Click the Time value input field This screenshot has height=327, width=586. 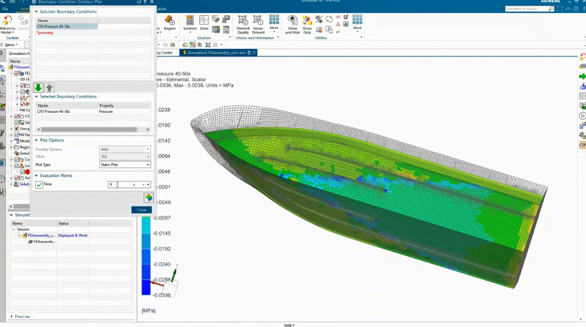pos(119,184)
